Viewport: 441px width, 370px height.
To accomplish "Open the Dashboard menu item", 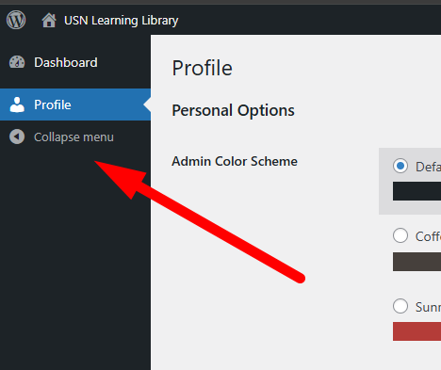I will tap(75, 62).
